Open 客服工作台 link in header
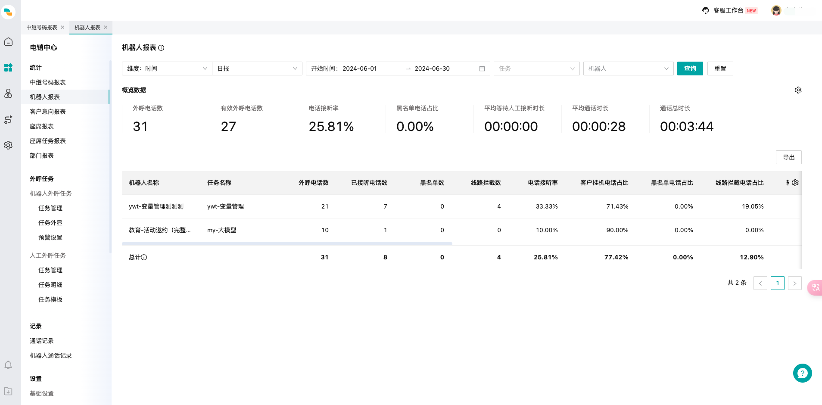 (729, 10)
